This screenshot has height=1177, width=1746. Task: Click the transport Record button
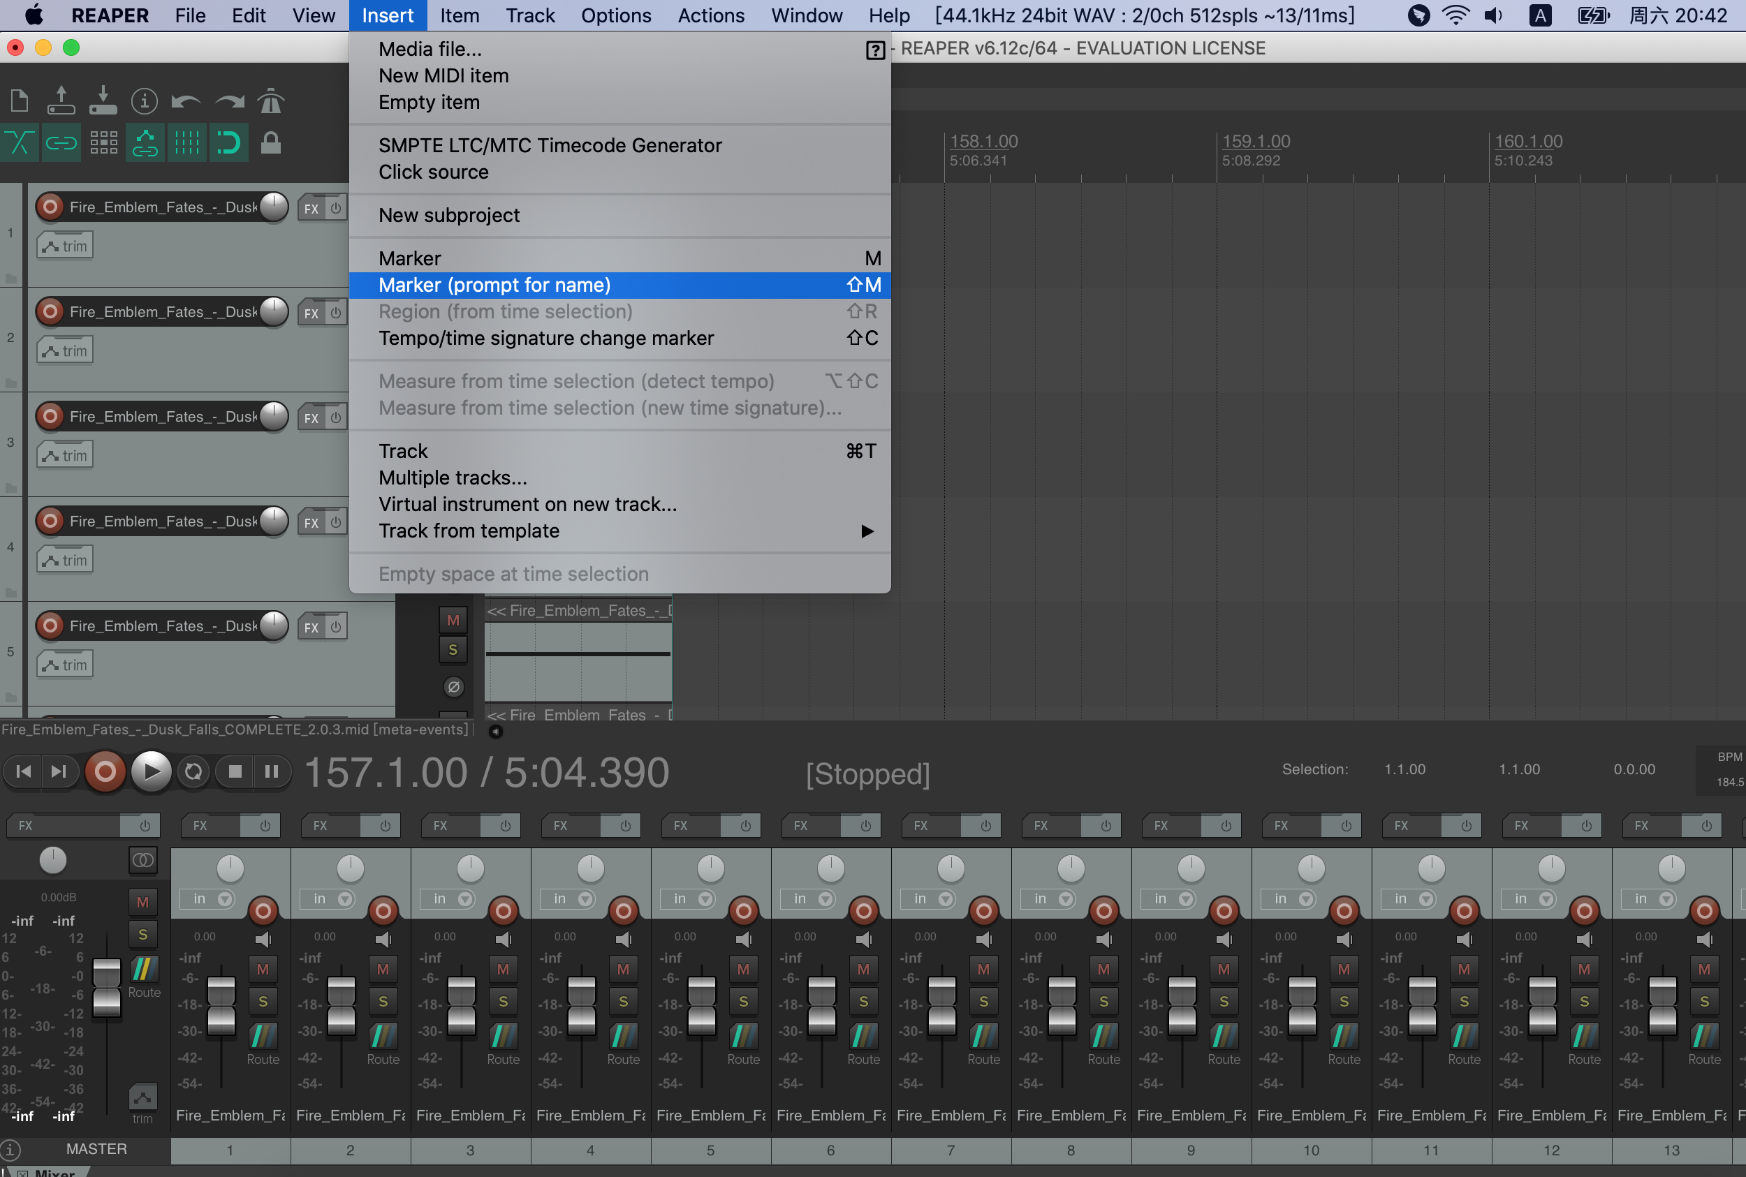[105, 771]
